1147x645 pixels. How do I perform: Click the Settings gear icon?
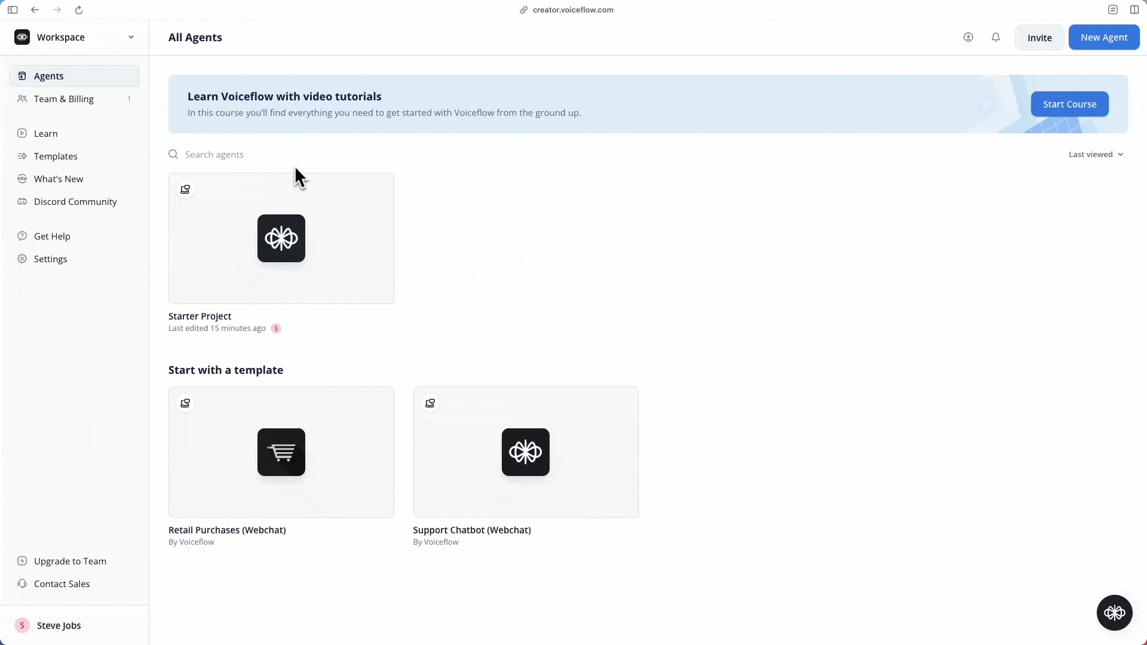[x=22, y=259]
